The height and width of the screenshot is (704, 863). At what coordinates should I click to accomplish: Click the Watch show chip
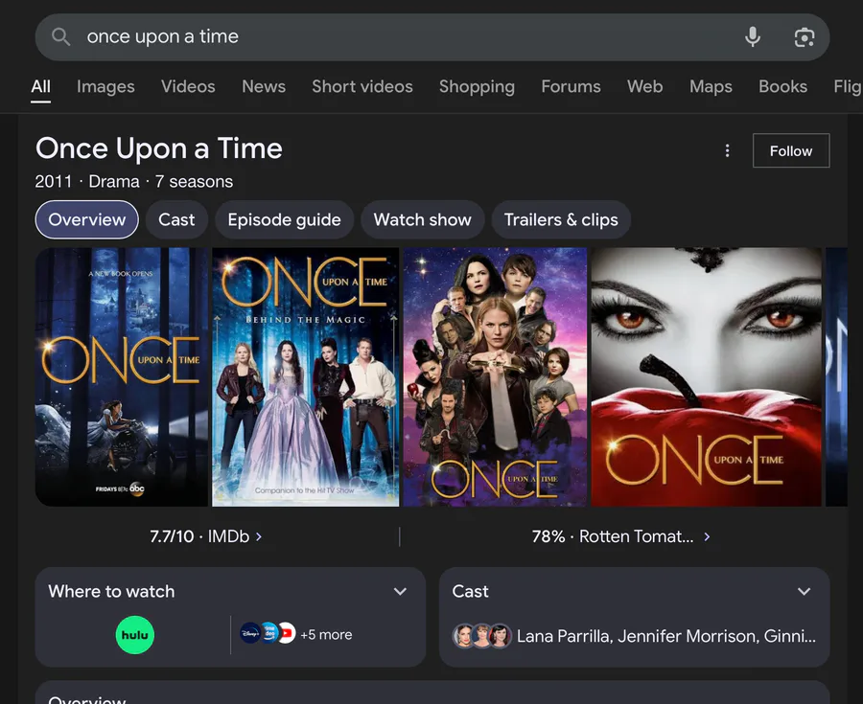[422, 220]
